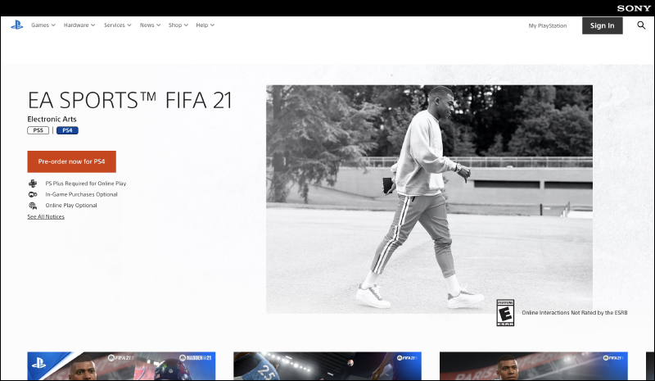This screenshot has height=381, width=655.
Task: Open the FIFA 21 Madden 21 bundle thumbnail
Action: [x=121, y=367]
